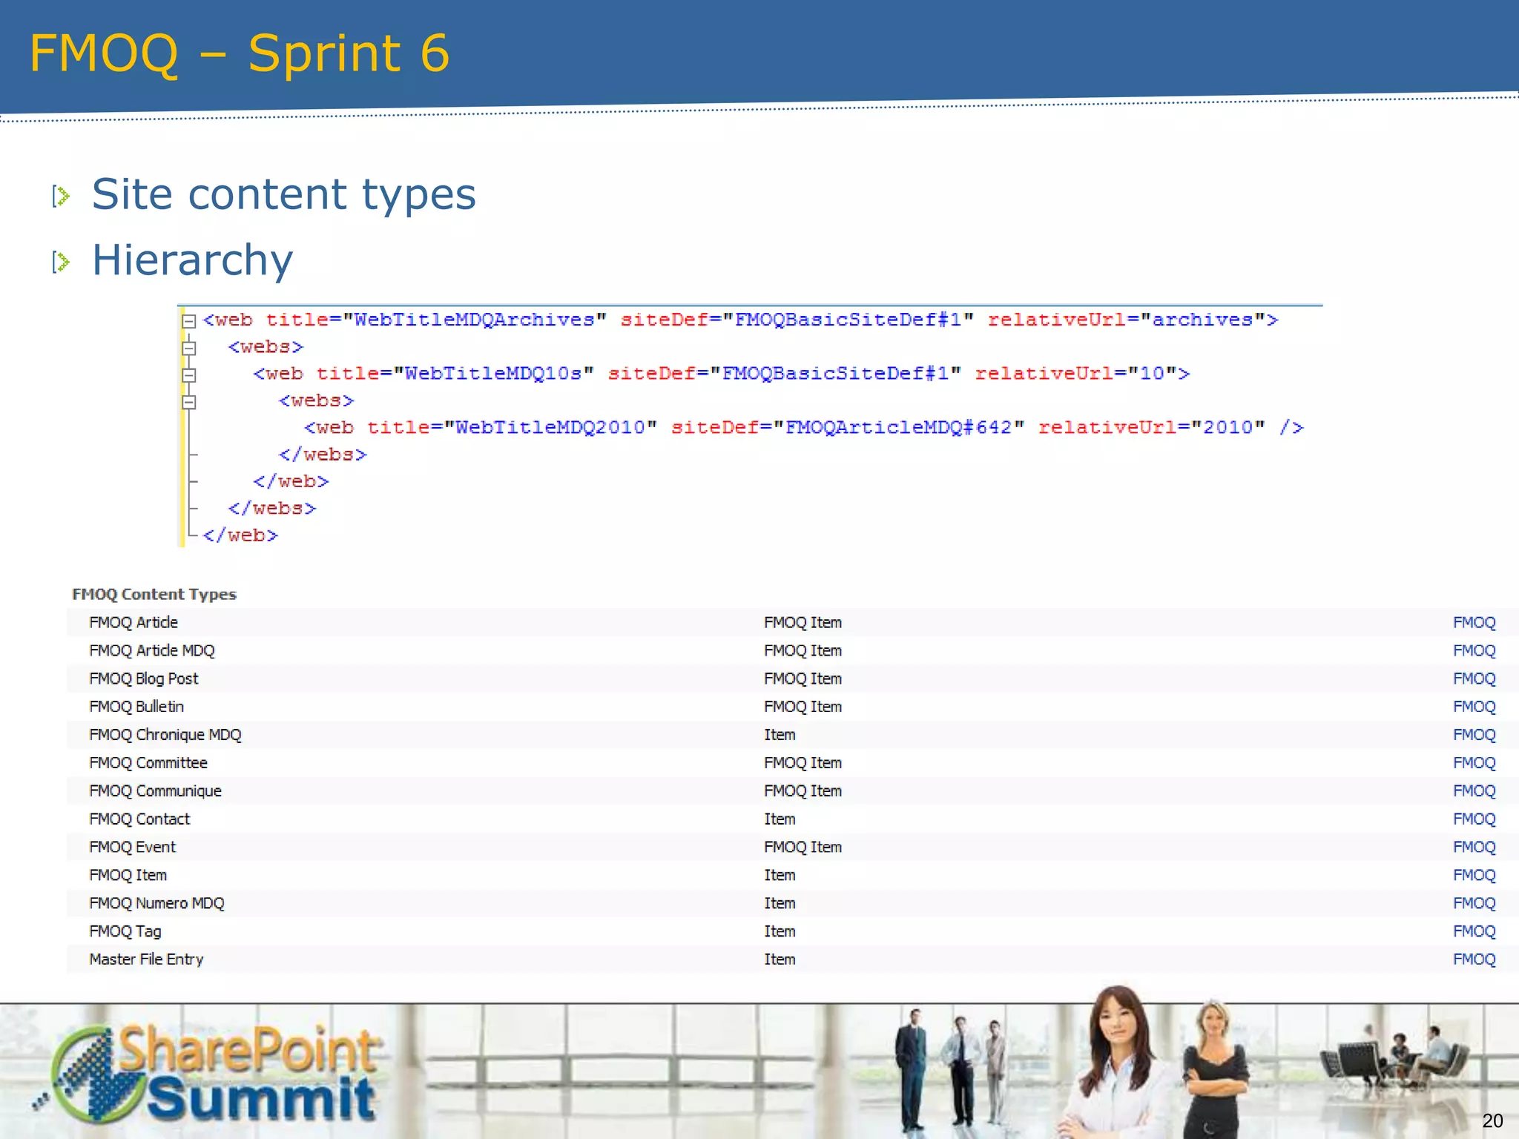
Task: Click FMOQ source link in FMOQ Article MDQ row
Action: click(x=1474, y=651)
